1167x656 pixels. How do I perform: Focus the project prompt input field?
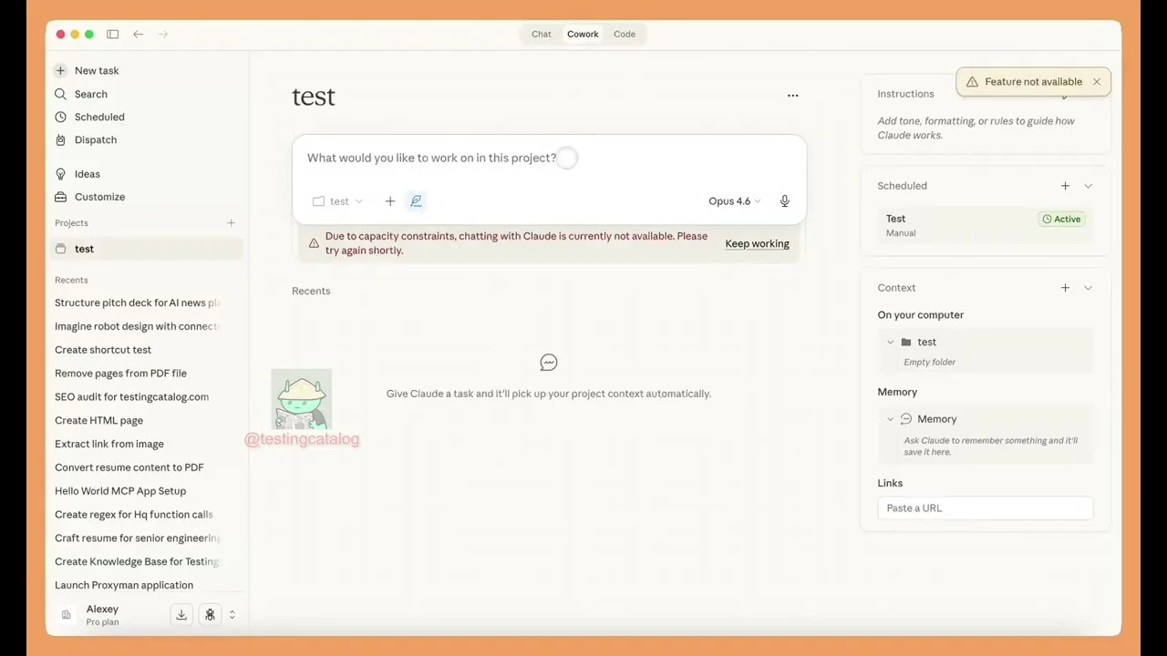tap(549, 158)
